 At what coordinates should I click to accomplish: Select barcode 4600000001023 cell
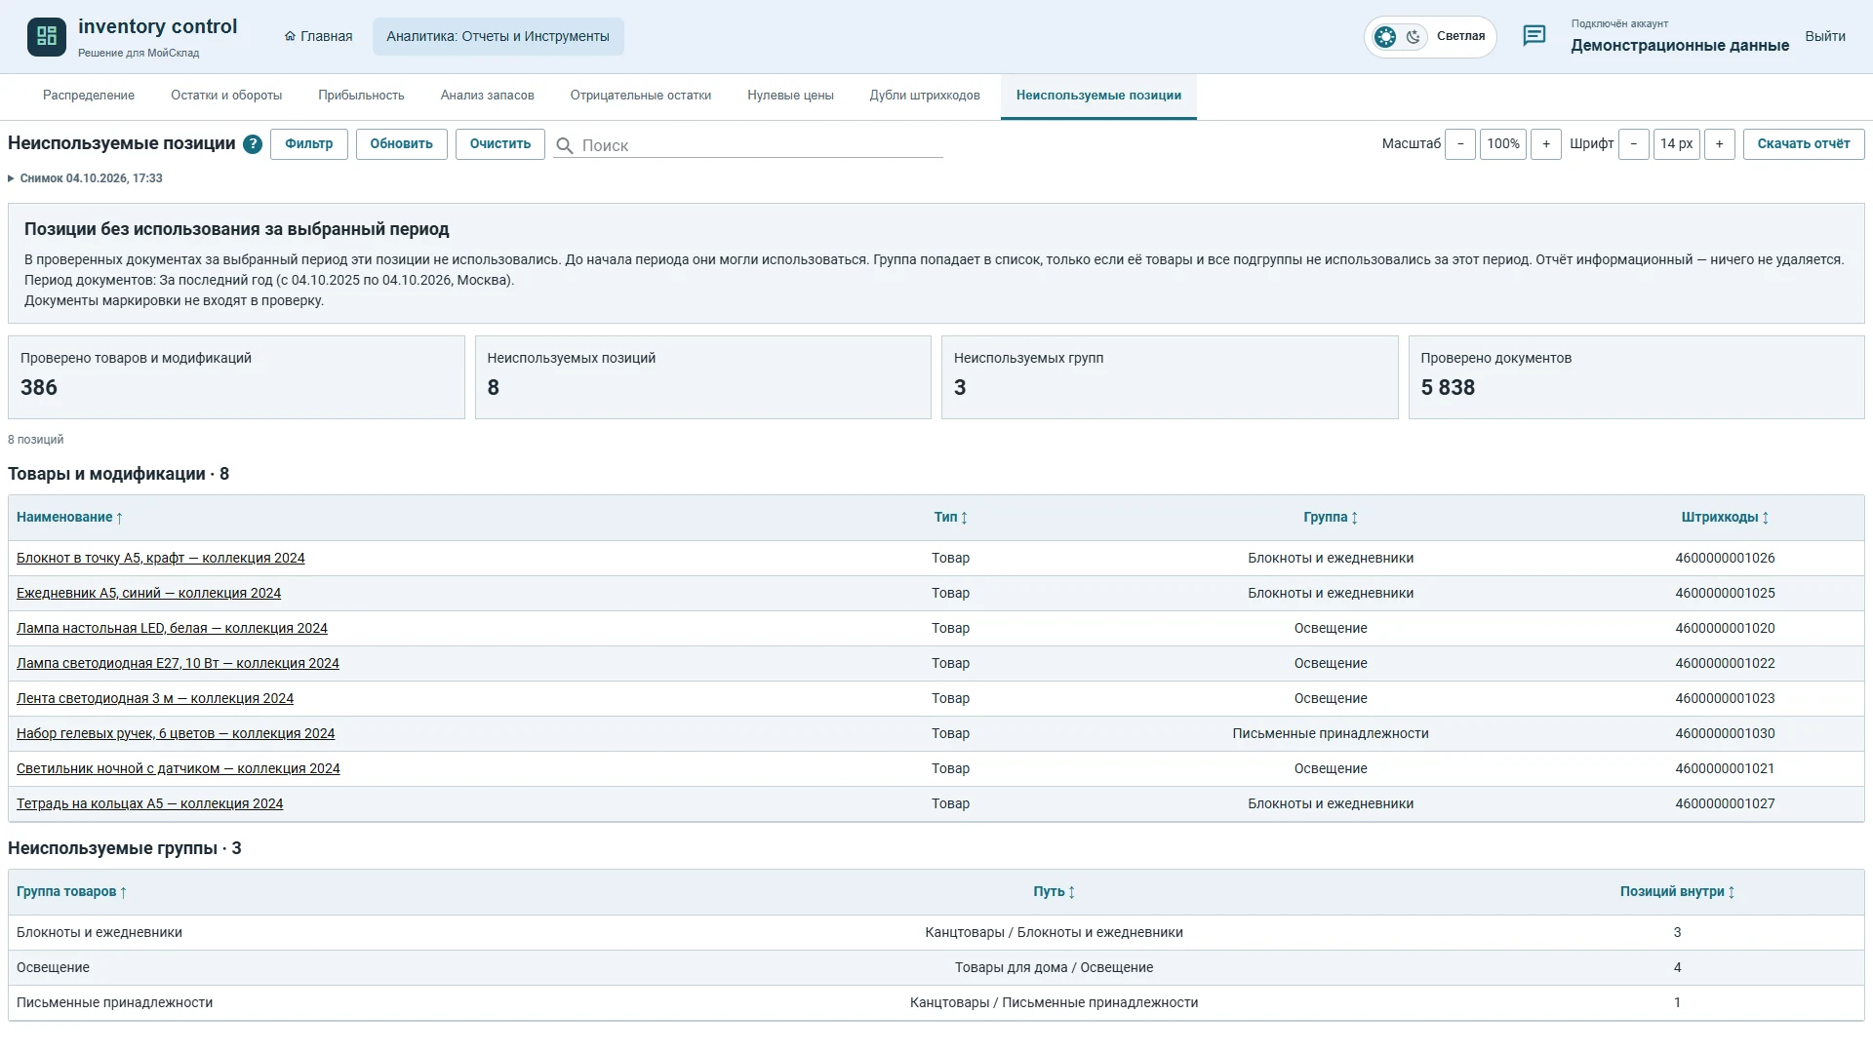click(1725, 699)
